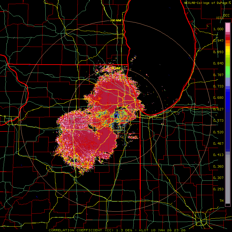Click the 100 NMI range ring label
The image size is (232, 232).
click(x=116, y=20)
